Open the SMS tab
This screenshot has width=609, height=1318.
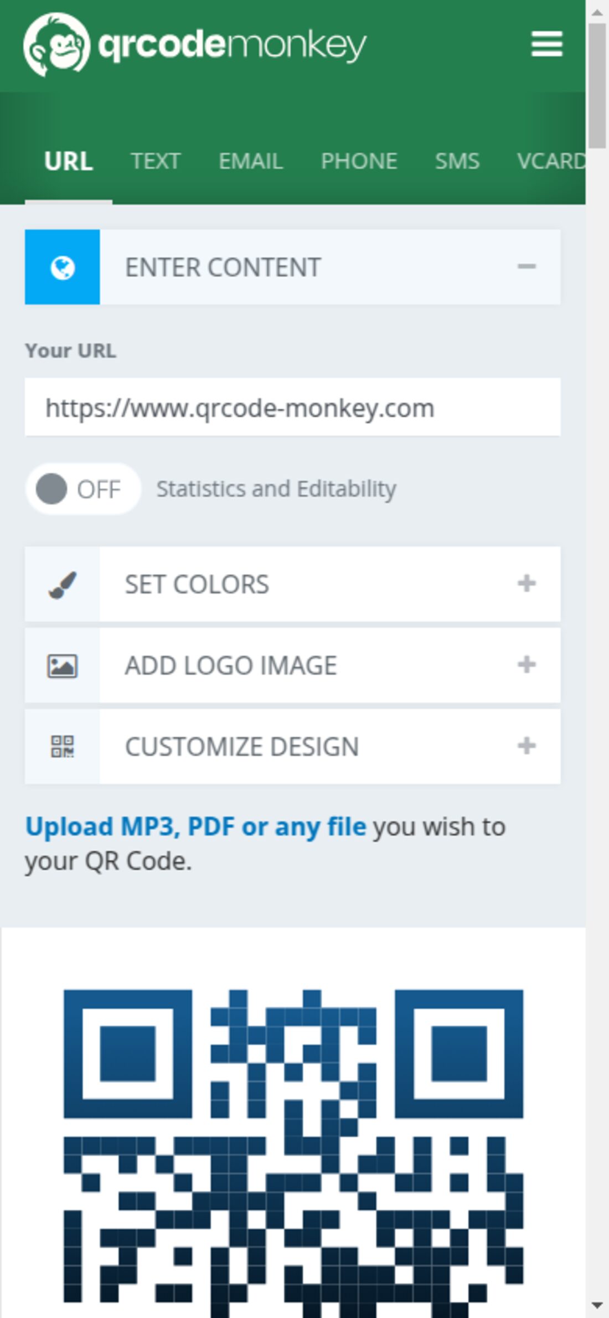coord(457,161)
